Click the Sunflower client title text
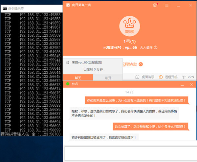 point(81,5)
